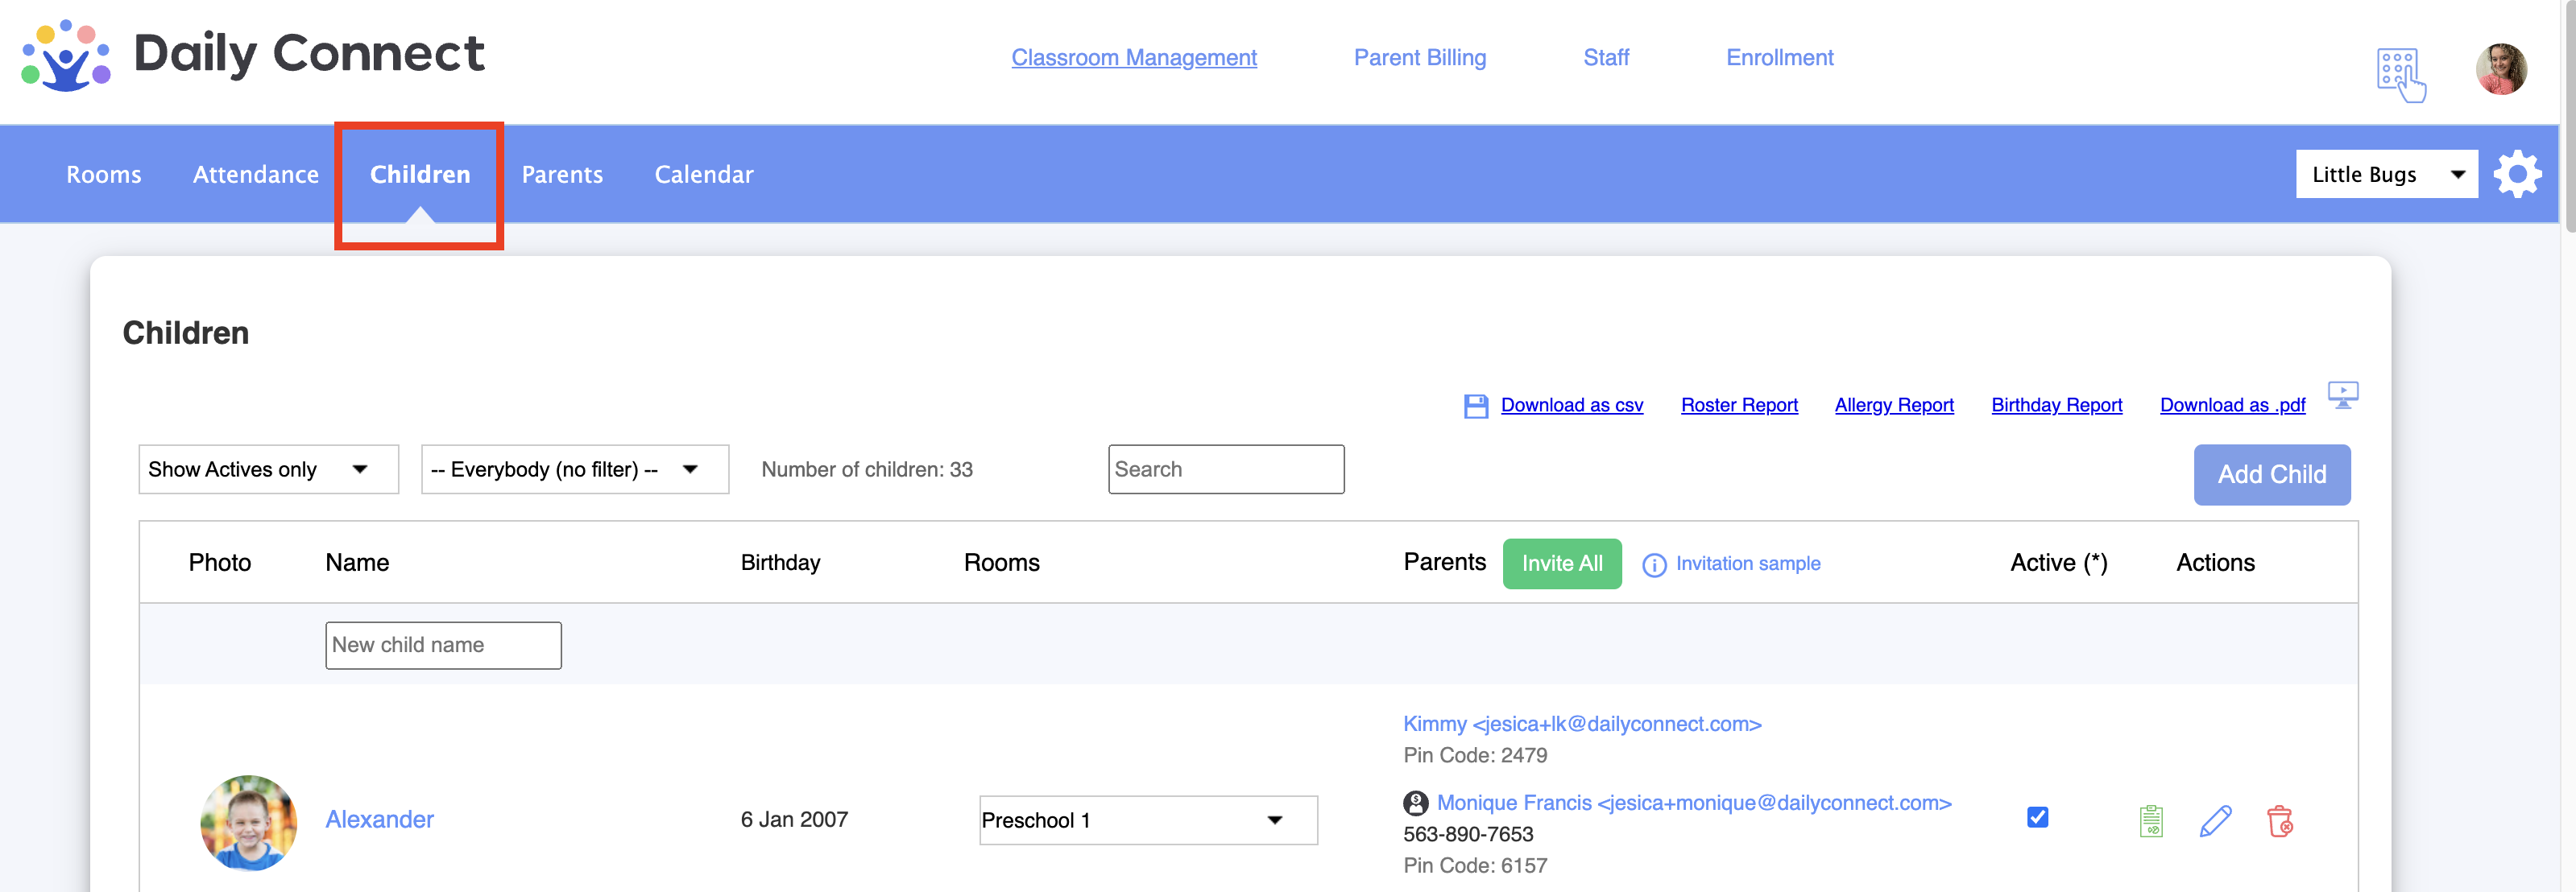2576x892 pixels.
Task: Open settings via the gear icon
Action: click(2516, 175)
